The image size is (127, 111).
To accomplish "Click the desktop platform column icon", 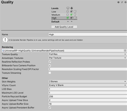I will [68, 8].
